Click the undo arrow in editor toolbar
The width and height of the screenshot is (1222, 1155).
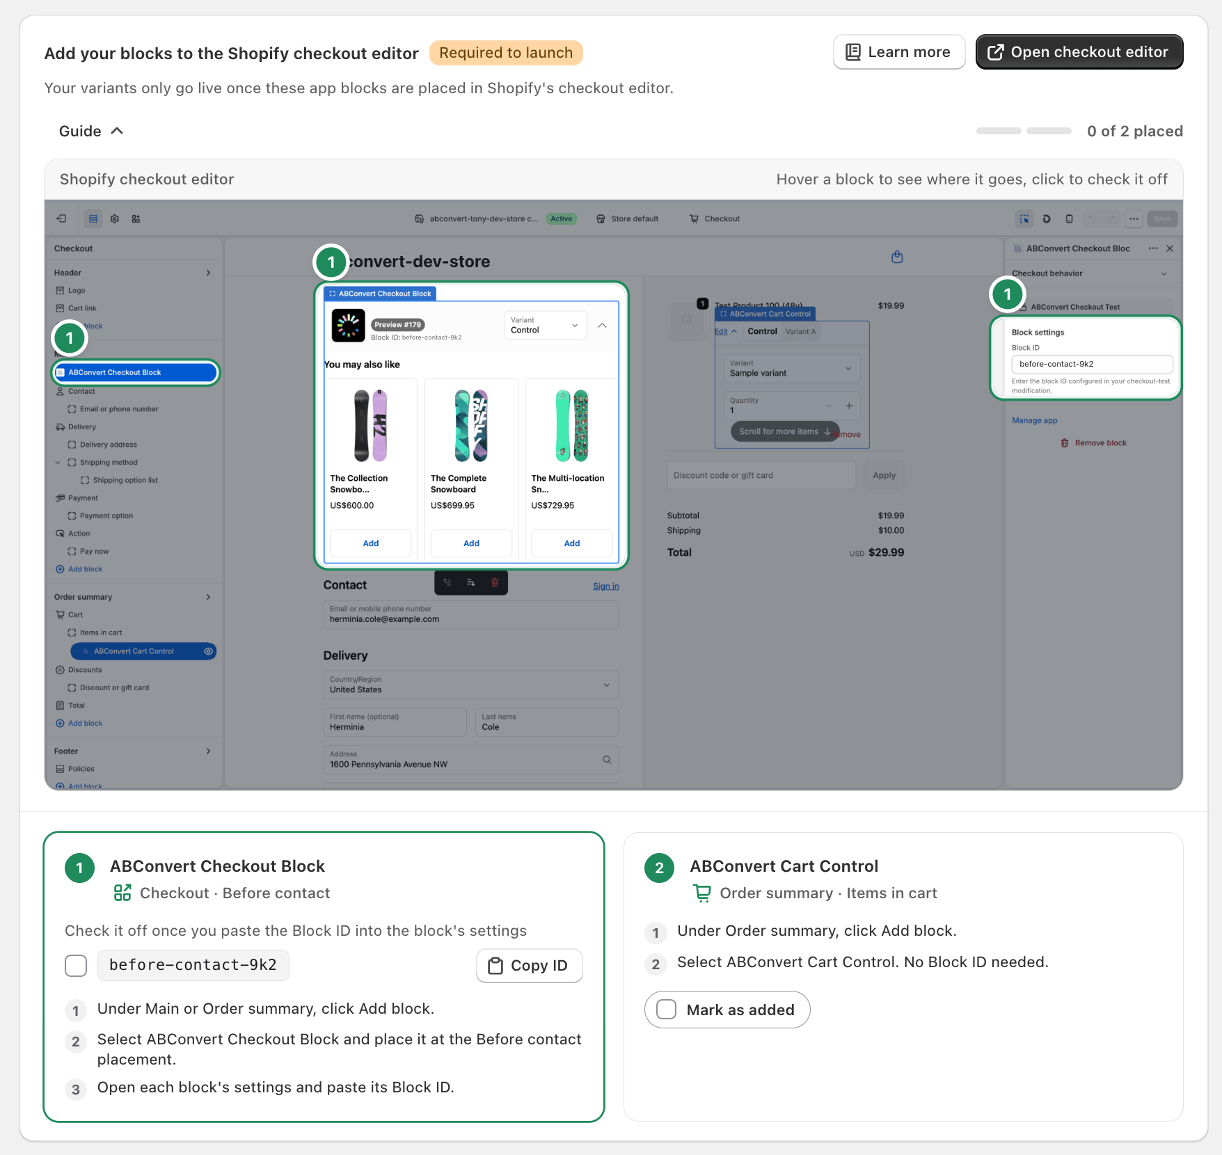(1092, 218)
